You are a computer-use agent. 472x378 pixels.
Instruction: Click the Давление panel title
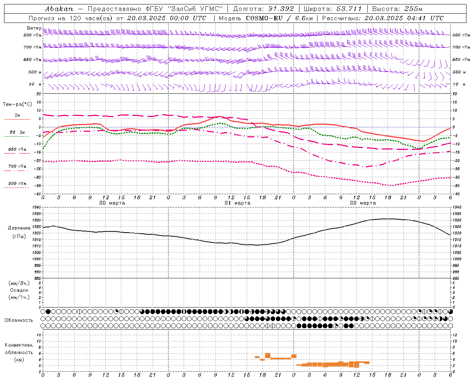pyautogui.click(x=19, y=228)
